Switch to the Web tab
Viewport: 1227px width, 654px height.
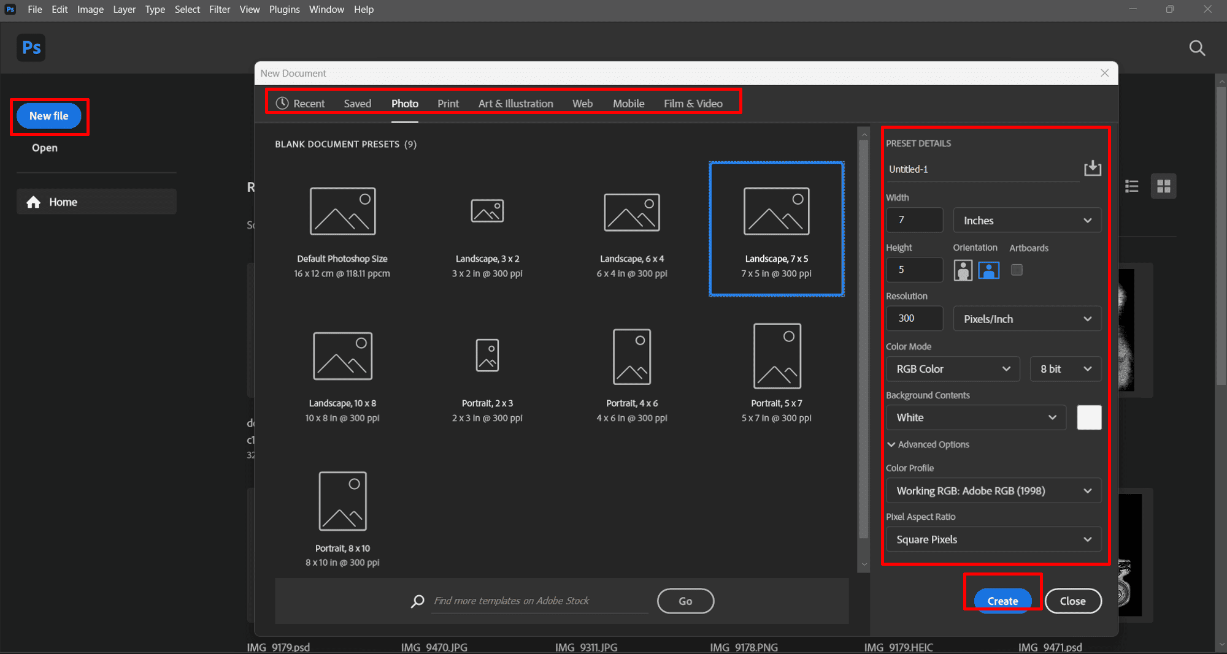[583, 104]
